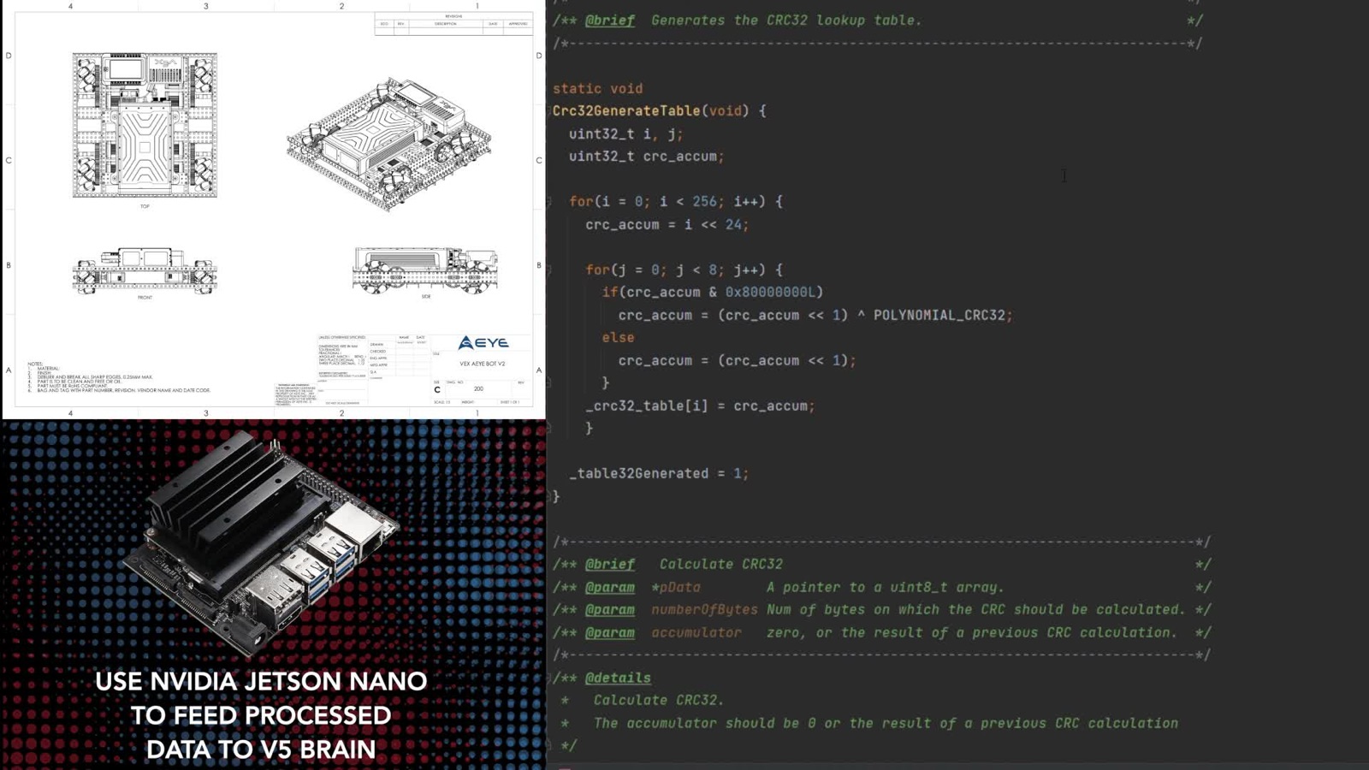Click the 'VEX AEYE BOT V2' title text
Viewport: 1369px width, 770px height.
(x=483, y=364)
